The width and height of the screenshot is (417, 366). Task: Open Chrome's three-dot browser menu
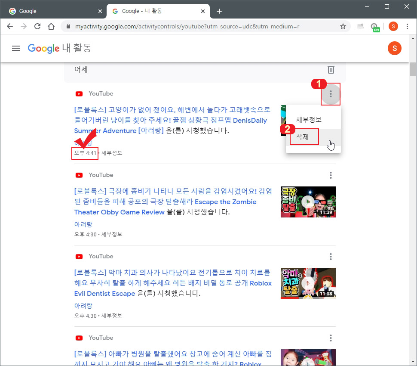click(407, 26)
